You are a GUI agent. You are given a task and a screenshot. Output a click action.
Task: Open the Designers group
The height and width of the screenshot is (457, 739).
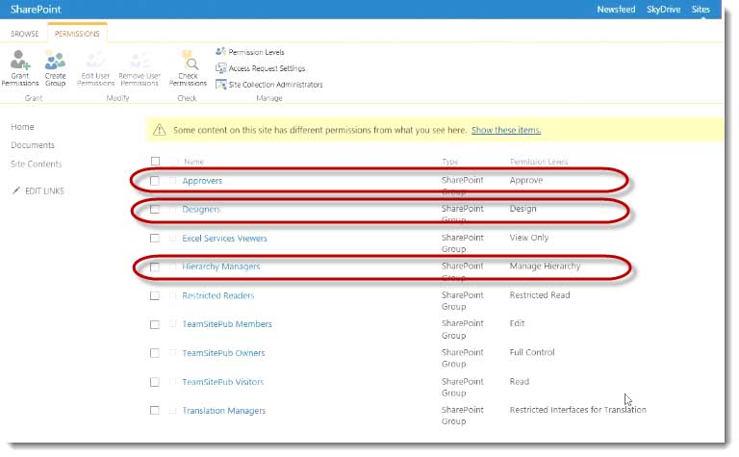point(201,209)
